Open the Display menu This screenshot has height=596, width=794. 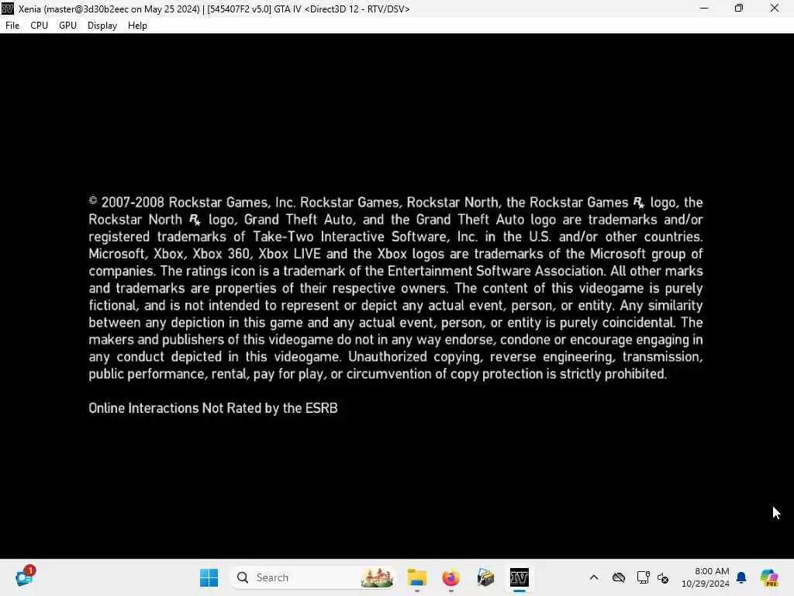point(102,26)
